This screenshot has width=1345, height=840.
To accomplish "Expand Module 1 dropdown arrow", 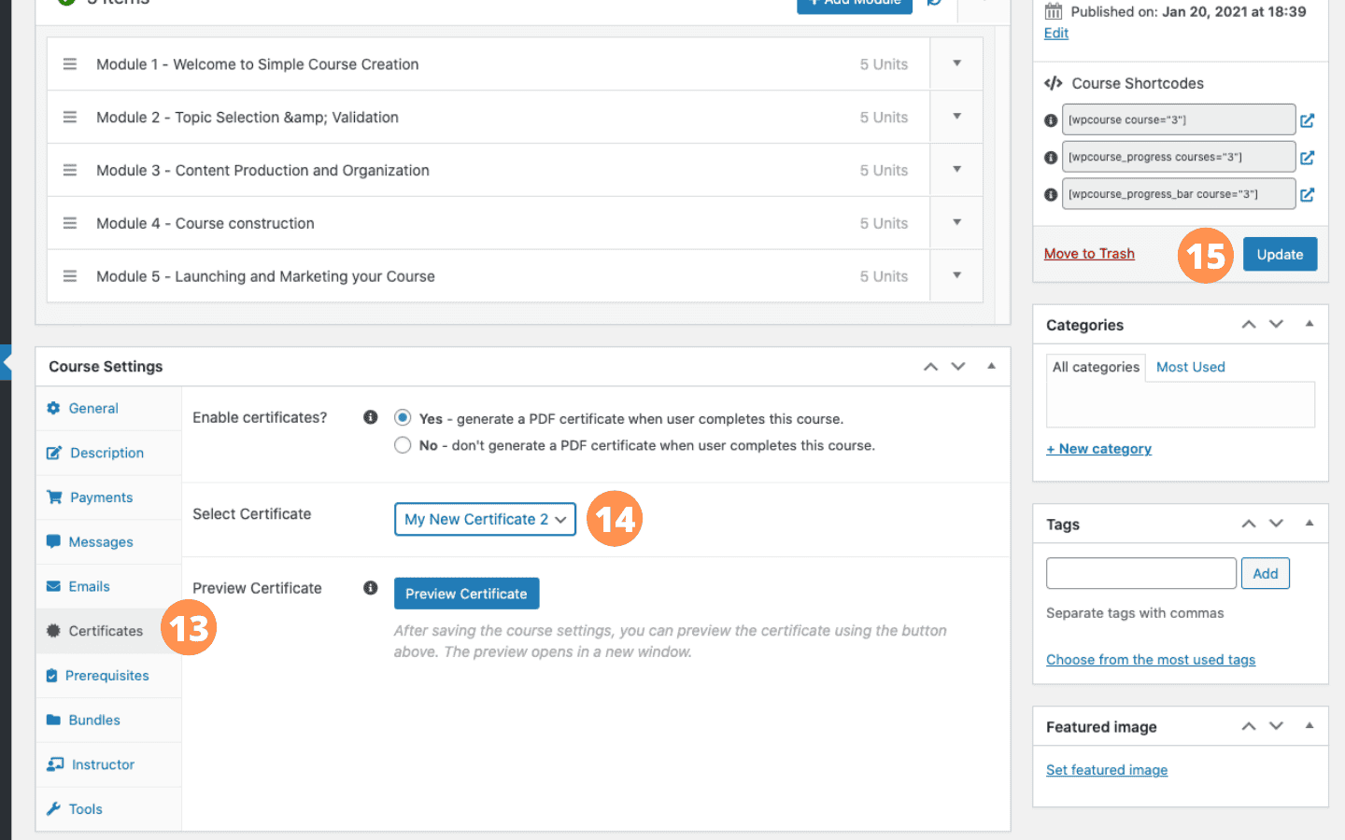I will pyautogui.click(x=957, y=63).
